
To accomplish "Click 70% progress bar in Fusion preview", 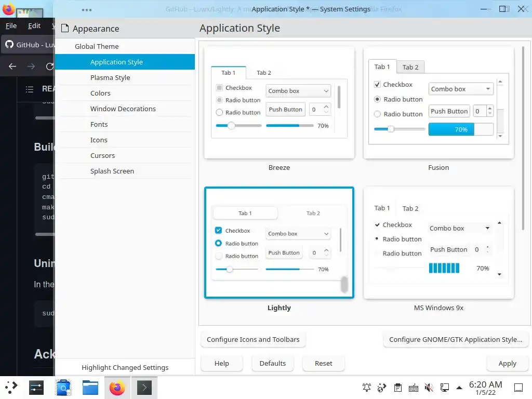I will coord(461,129).
